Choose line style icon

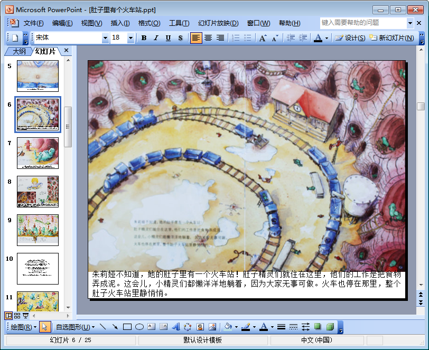pos(281,327)
